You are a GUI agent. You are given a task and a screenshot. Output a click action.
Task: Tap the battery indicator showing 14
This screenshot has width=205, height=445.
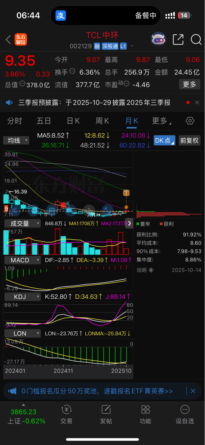[x=184, y=15]
